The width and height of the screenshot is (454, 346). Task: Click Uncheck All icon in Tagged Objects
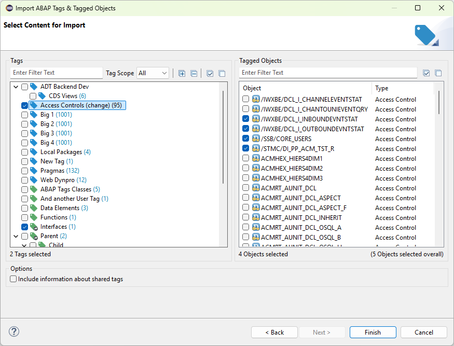[x=438, y=73]
